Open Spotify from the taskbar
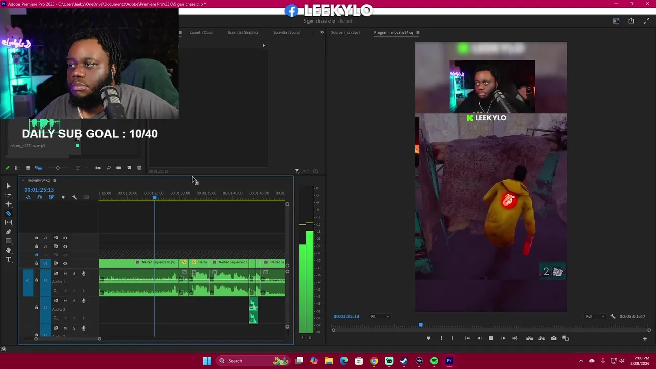The width and height of the screenshot is (656, 369). (x=434, y=361)
